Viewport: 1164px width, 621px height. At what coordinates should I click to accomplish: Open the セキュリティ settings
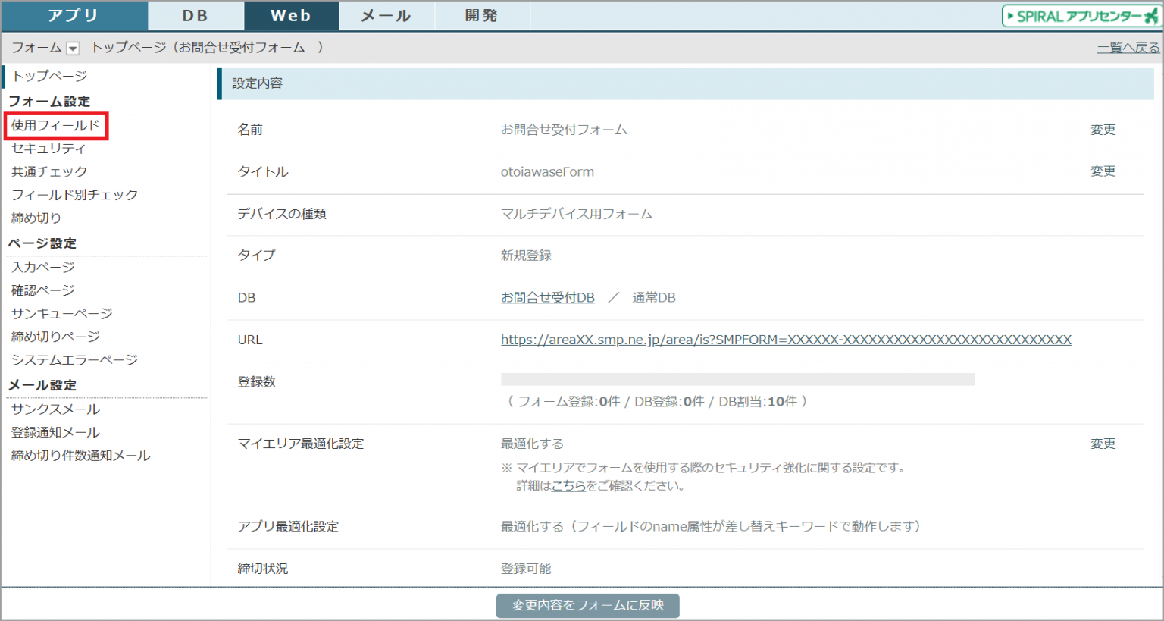[48, 149]
